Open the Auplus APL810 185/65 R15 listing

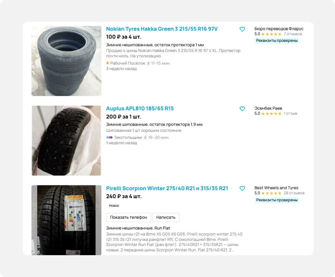click(x=140, y=108)
